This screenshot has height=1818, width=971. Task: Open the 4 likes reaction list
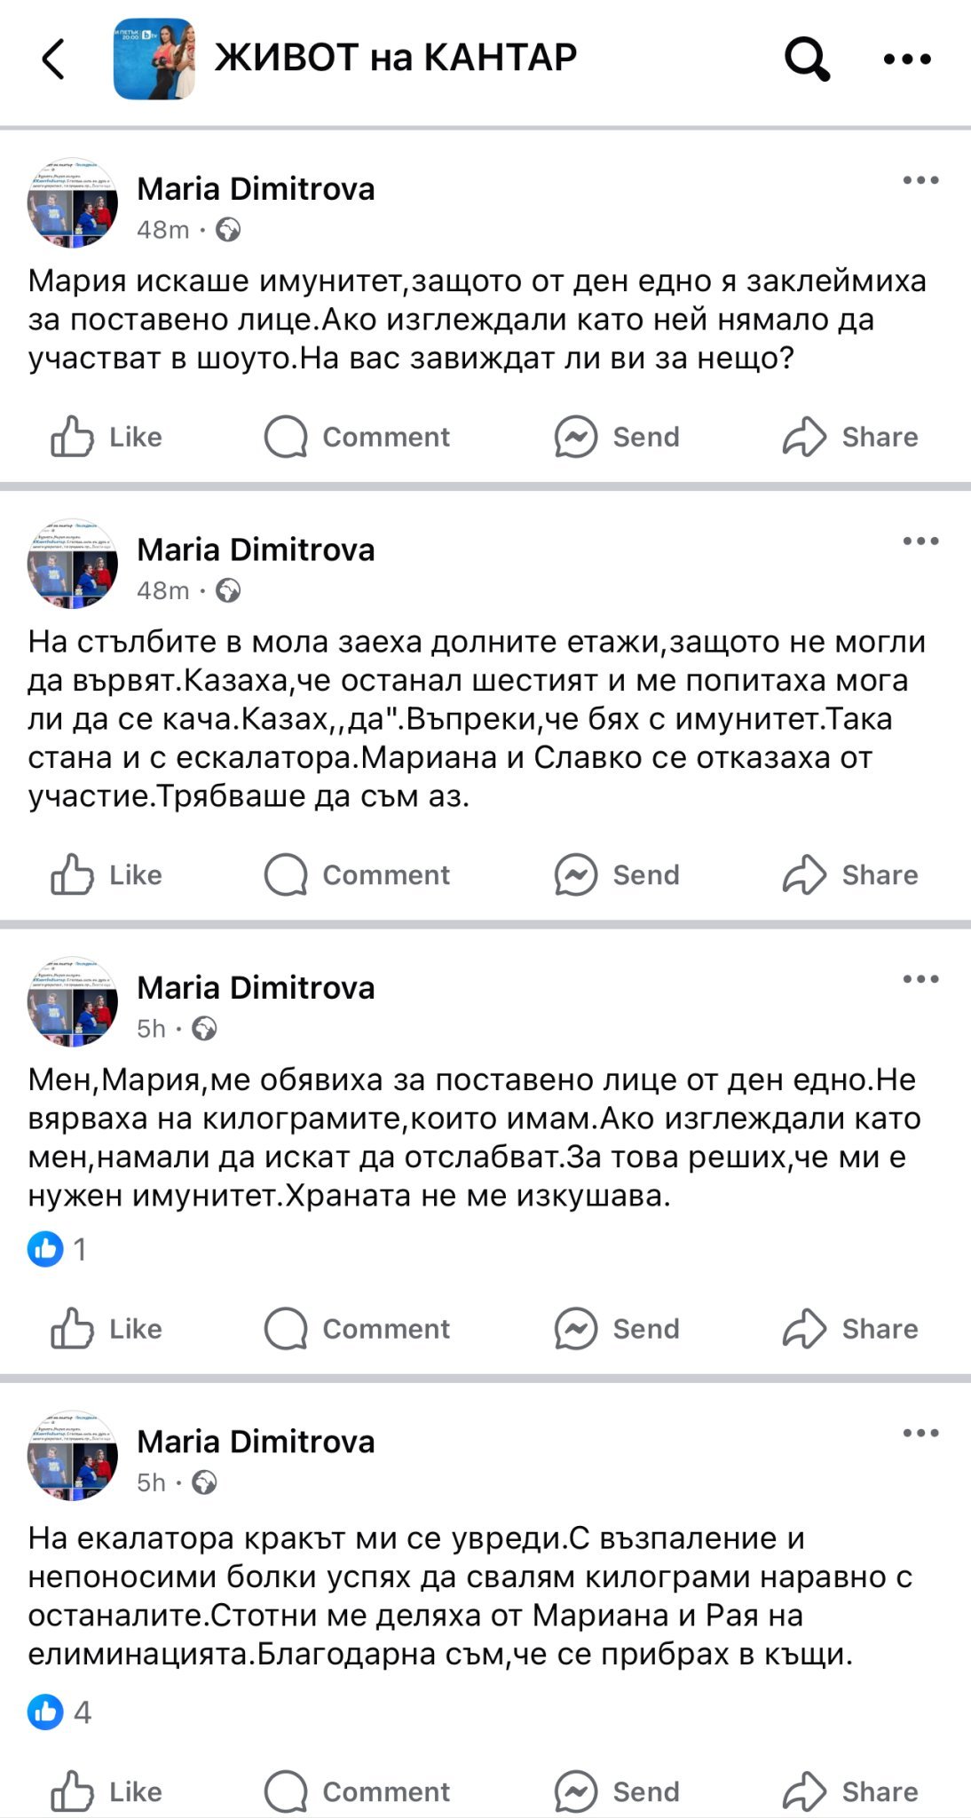(x=60, y=1711)
